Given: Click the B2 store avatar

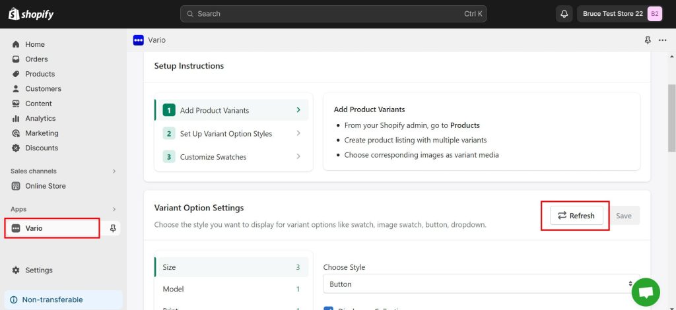Looking at the screenshot, I should pos(654,14).
